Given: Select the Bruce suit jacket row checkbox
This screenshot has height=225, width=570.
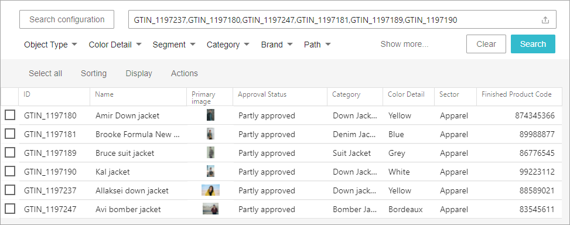Looking at the screenshot, I should click(x=10, y=153).
